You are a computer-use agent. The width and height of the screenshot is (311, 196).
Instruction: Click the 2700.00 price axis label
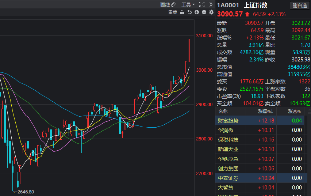point(204,174)
